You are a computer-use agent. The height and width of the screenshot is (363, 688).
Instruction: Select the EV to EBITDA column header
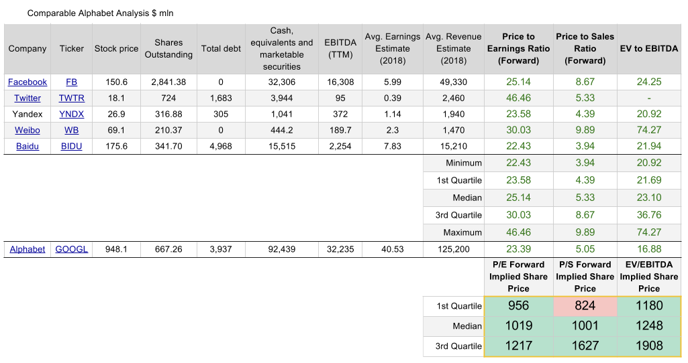[649, 49]
